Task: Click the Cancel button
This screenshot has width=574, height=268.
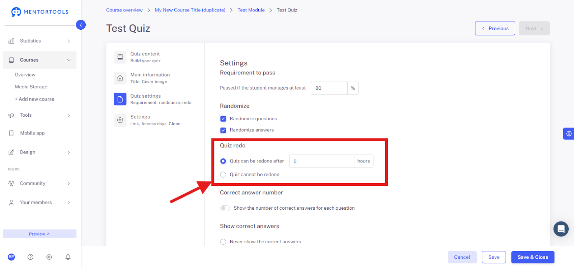Action: click(x=462, y=257)
